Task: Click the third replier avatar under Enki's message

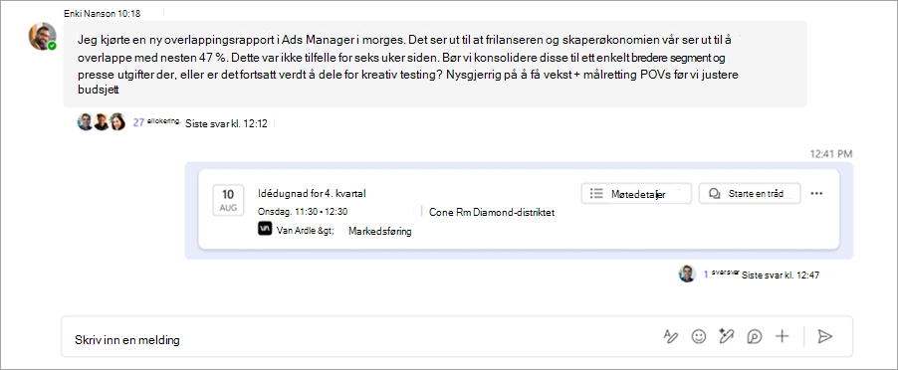Action: tap(117, 121)
